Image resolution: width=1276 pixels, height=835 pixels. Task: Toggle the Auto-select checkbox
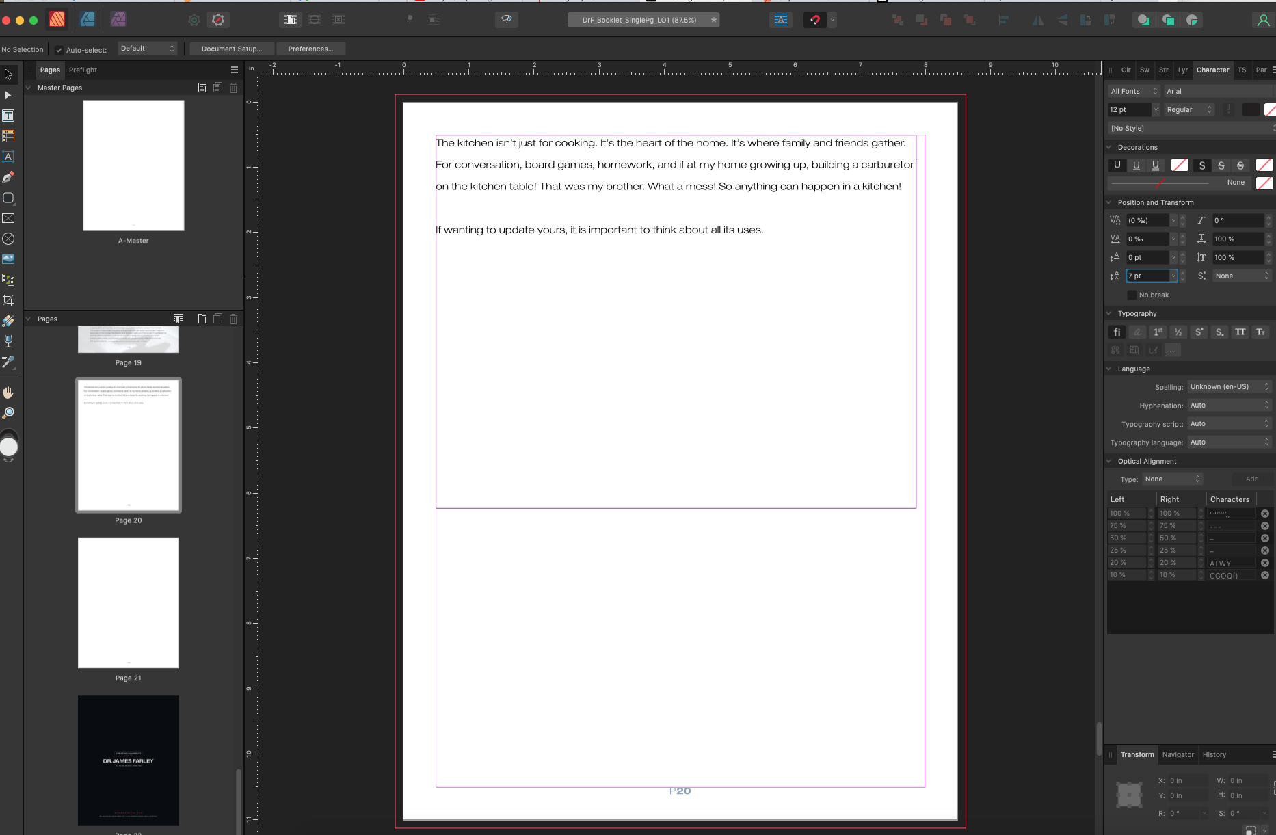point(60,49)
